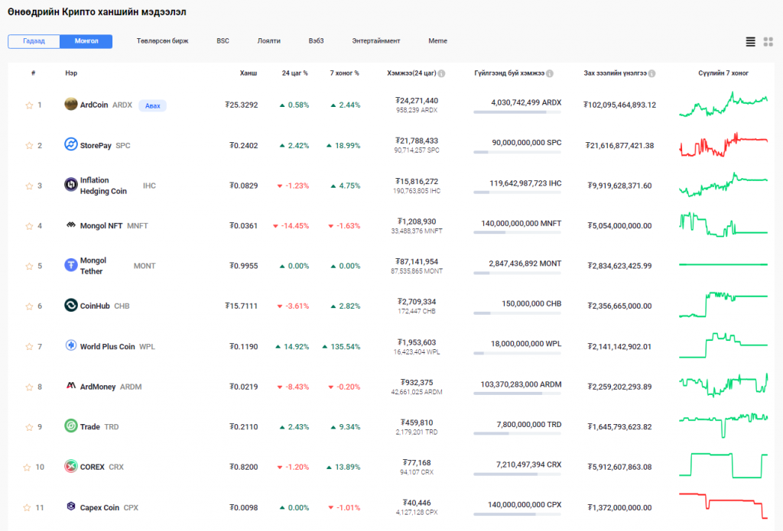The image size is (783, 531).
Task: Open the World Plus Coin page
Action: coord(107,347)
